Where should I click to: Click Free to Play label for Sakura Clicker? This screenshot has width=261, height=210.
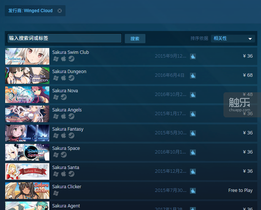click(x=240, y=190)
